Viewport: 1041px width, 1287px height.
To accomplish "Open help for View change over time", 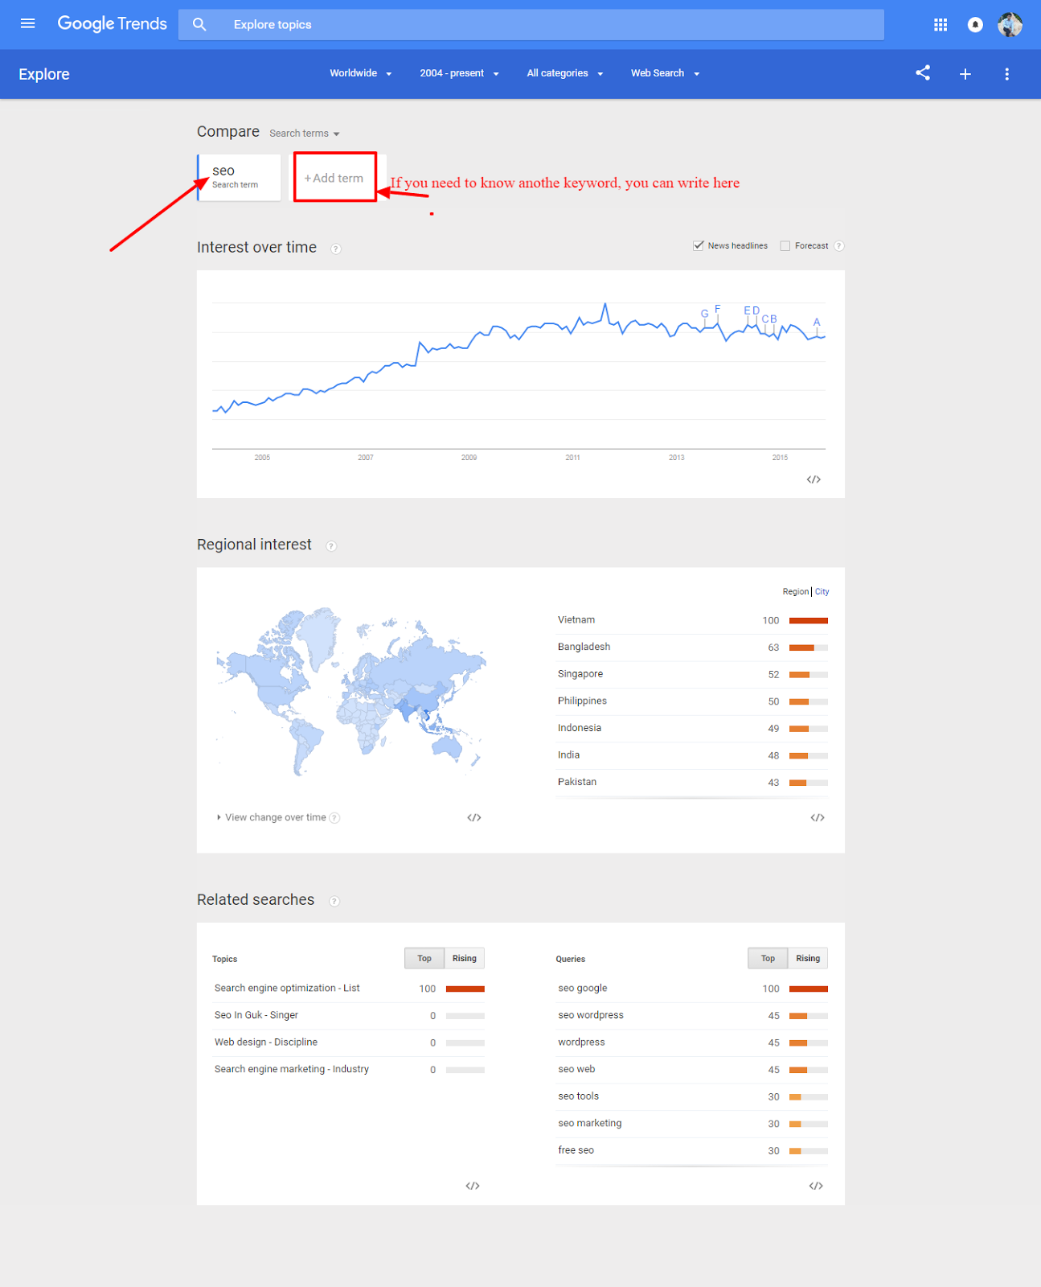I will pyautogui.click(x=335, y=818).
